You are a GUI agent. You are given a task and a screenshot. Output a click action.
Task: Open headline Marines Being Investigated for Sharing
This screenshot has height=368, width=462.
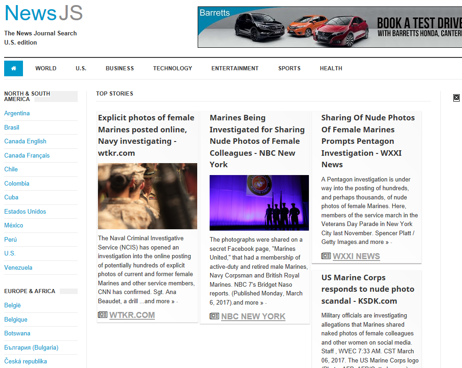click(257, 141)
